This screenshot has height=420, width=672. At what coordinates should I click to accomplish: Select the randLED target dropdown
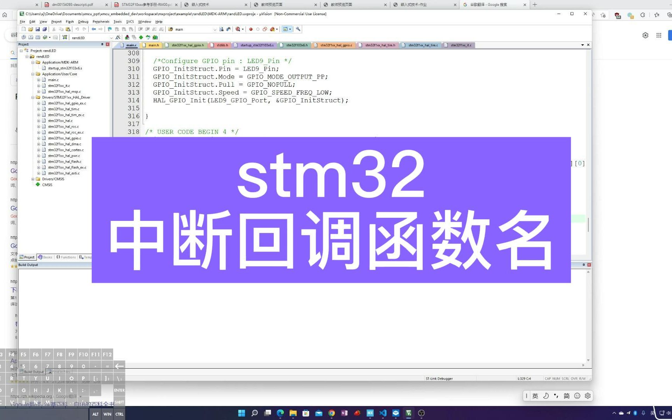(91, 38)
